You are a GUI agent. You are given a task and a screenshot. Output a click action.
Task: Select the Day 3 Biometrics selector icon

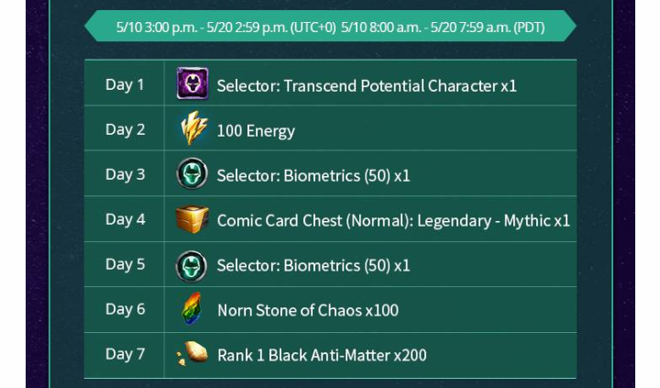(x=192, y=173)
